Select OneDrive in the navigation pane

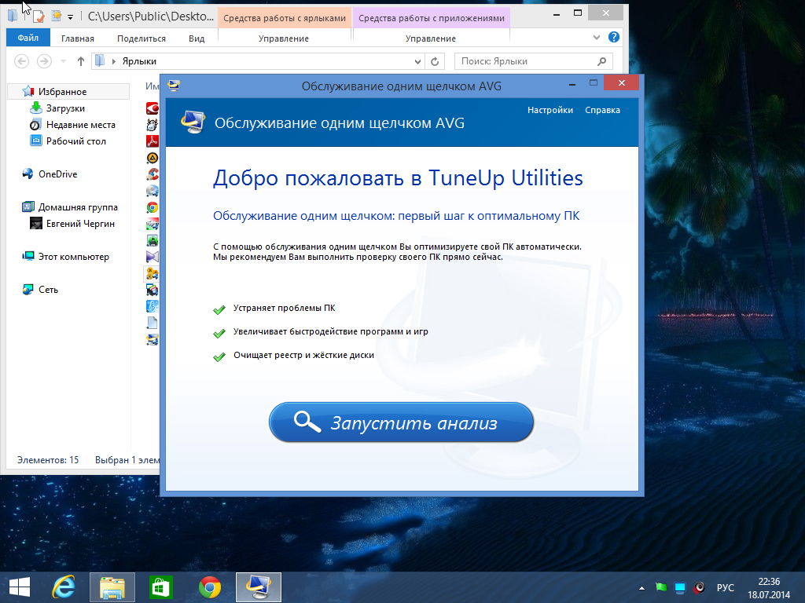(x=57, y=174)
